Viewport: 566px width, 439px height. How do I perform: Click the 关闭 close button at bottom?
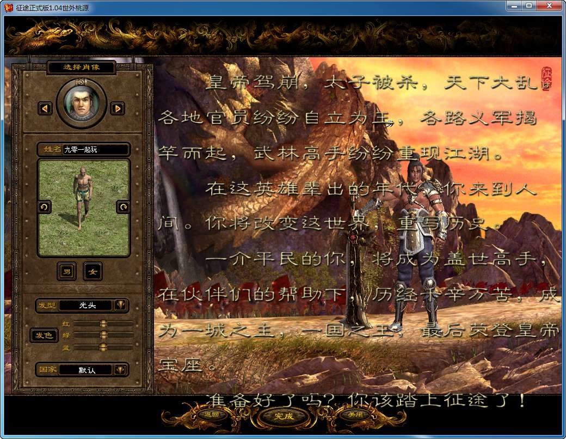355,414
